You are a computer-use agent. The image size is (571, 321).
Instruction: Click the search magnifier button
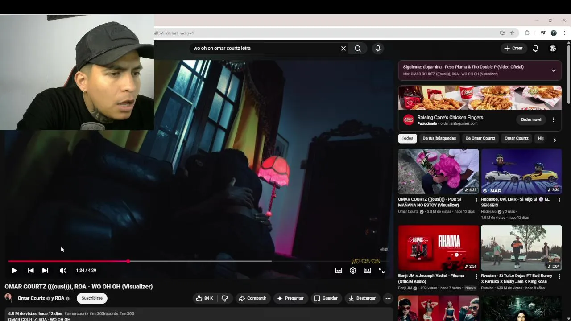(x=358, y=48)
